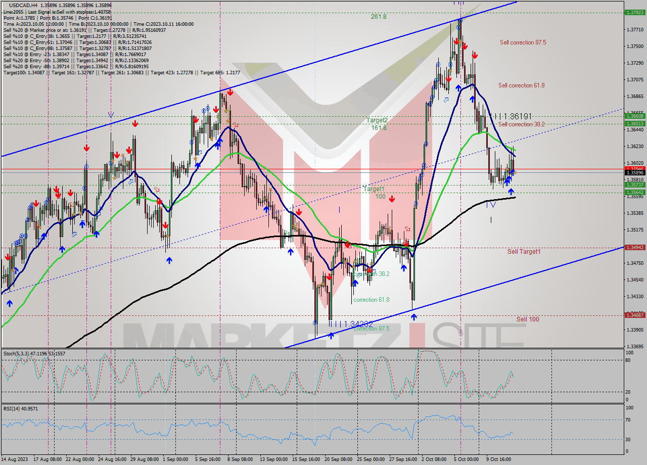Click the 'Sell correction 87.5' label
Image resolution: width=647 pixels, height=465 pixels.
(x=523, y=42)
